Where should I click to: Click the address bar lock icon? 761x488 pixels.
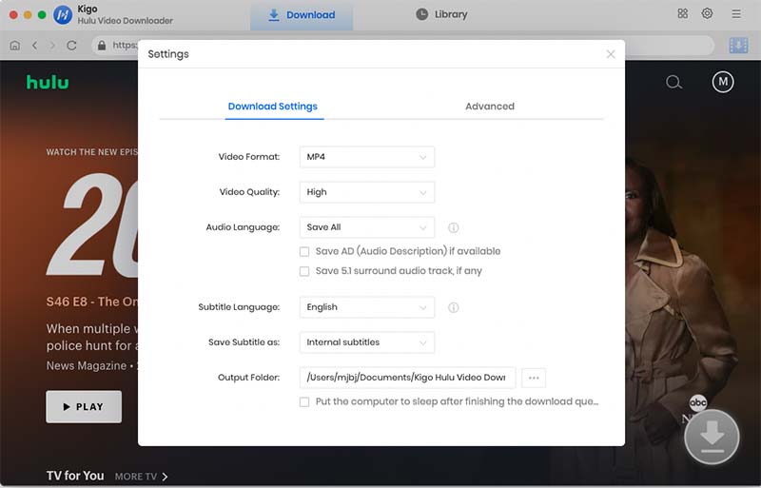102,45
